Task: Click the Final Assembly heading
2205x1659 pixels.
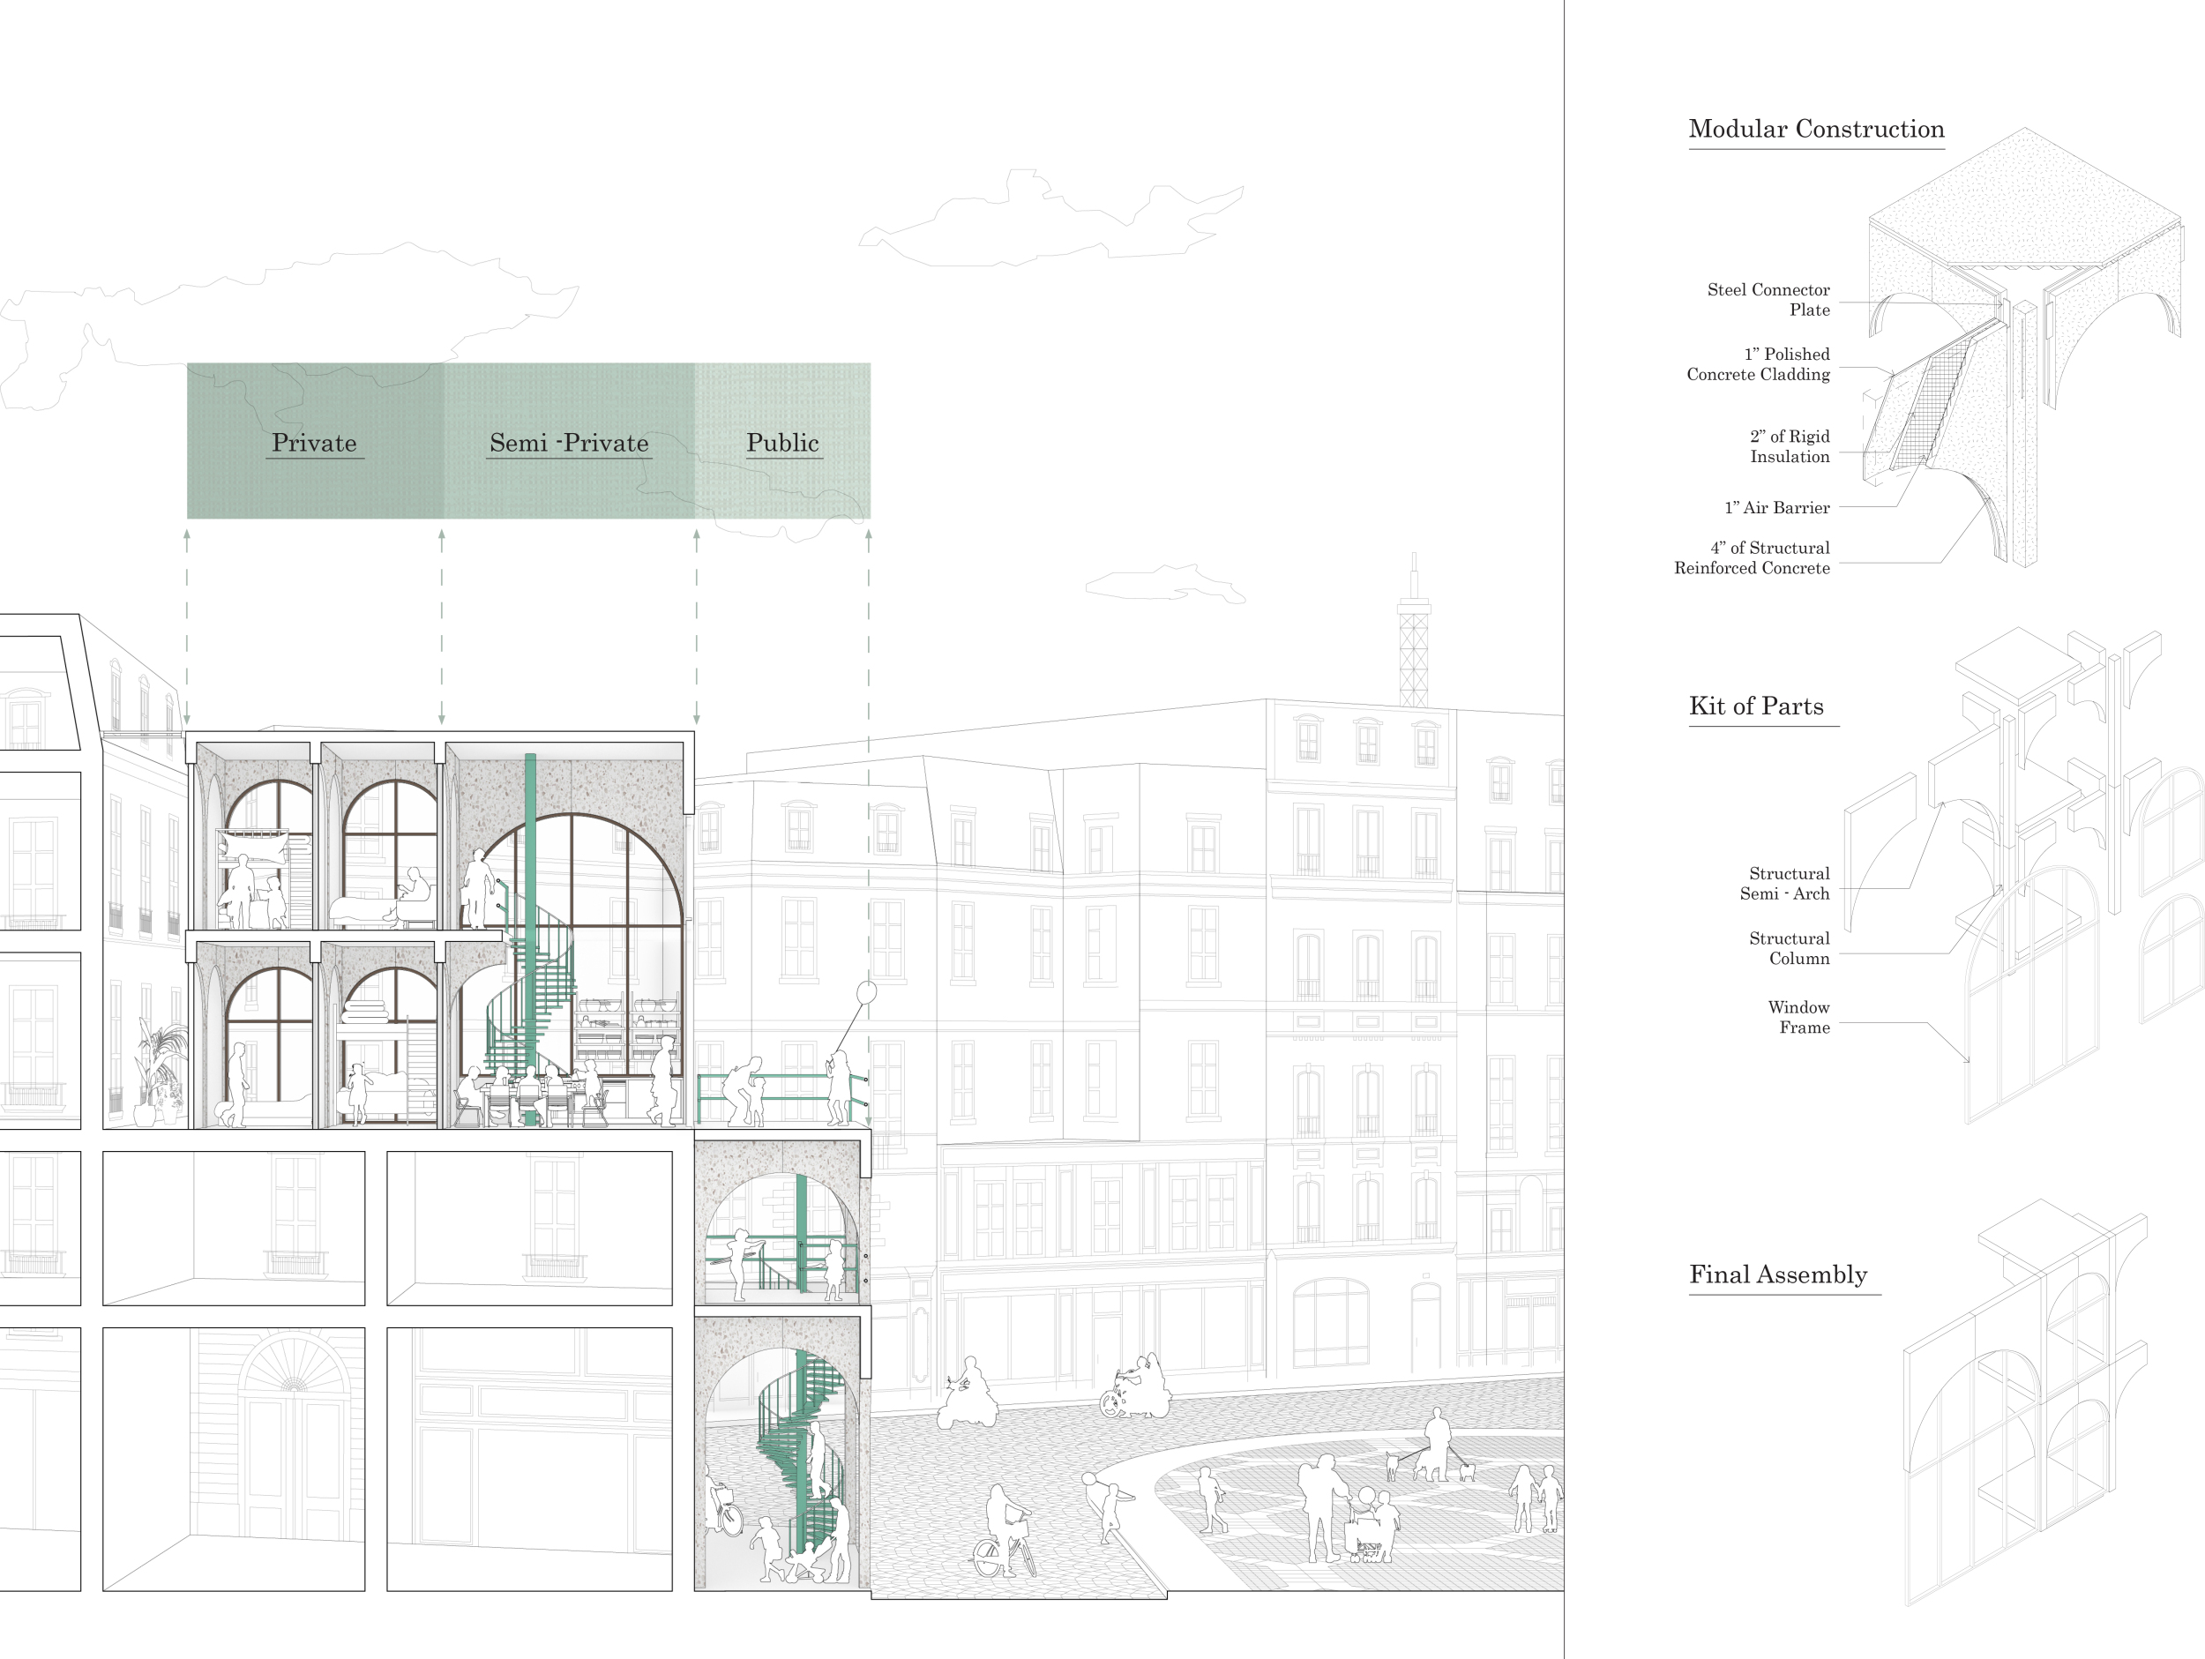Action: point(1777,1275)
